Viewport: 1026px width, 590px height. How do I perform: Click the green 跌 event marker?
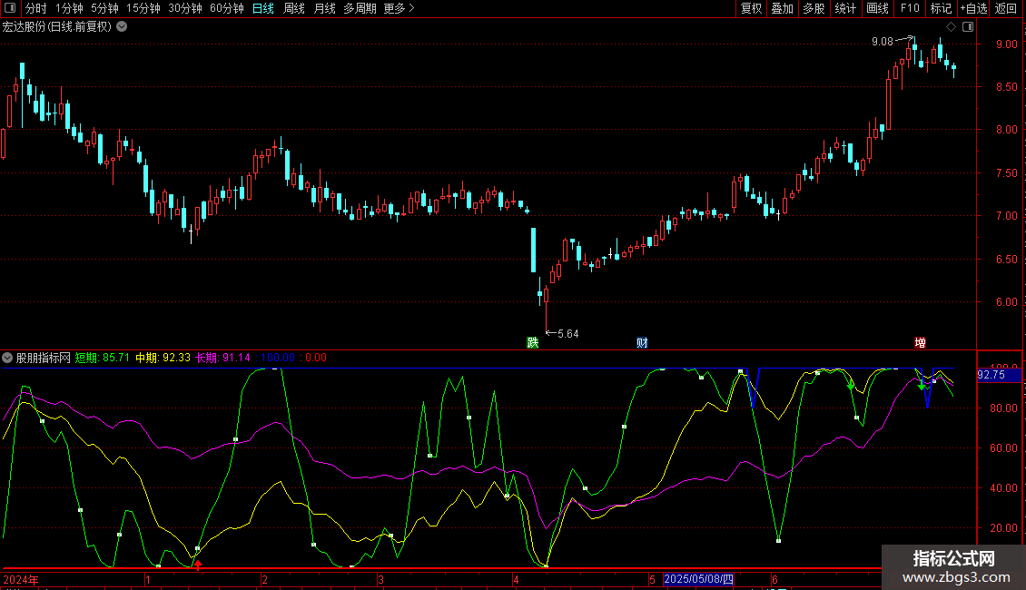pyautogui.click(x=532, y=342)
